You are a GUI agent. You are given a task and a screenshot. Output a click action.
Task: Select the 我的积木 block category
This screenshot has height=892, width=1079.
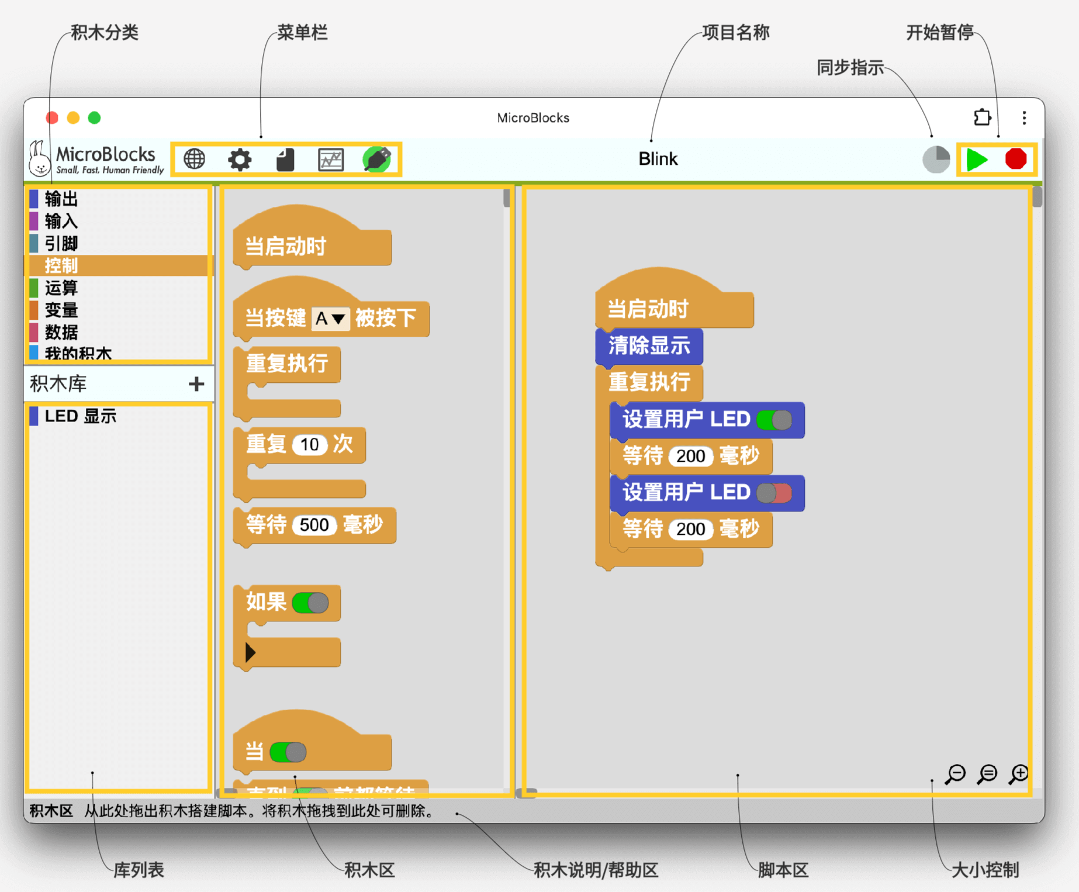tap(119, 352)
